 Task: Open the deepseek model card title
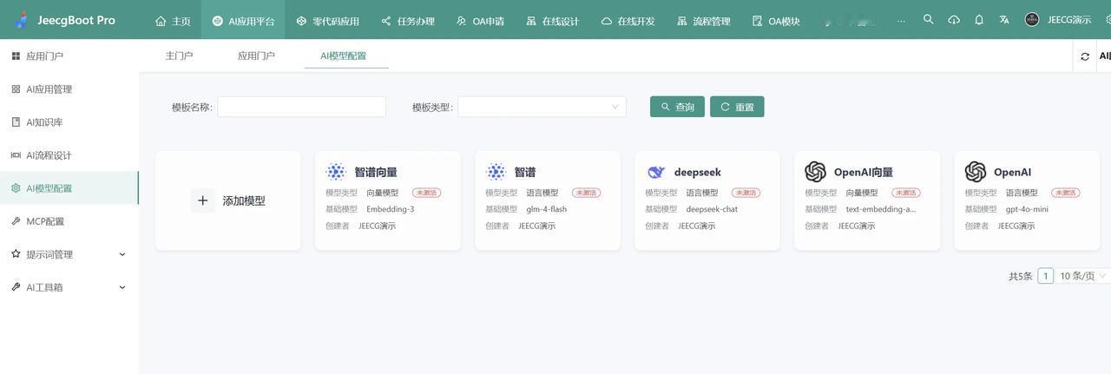click(698, 172)
